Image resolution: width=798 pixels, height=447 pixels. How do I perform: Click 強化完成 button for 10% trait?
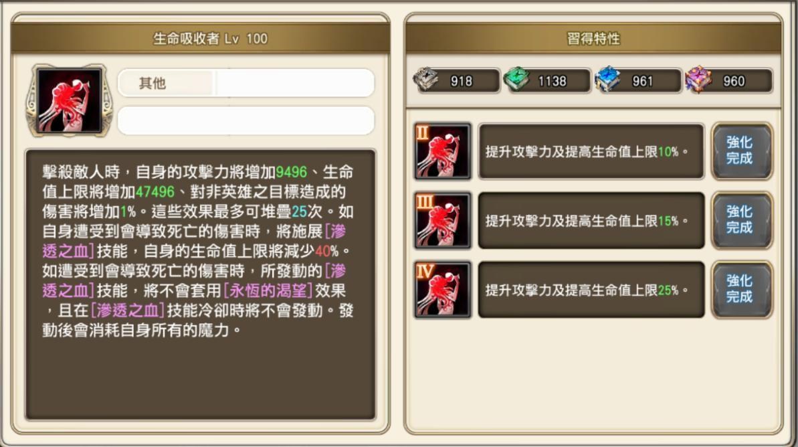[x=741, y=151]
